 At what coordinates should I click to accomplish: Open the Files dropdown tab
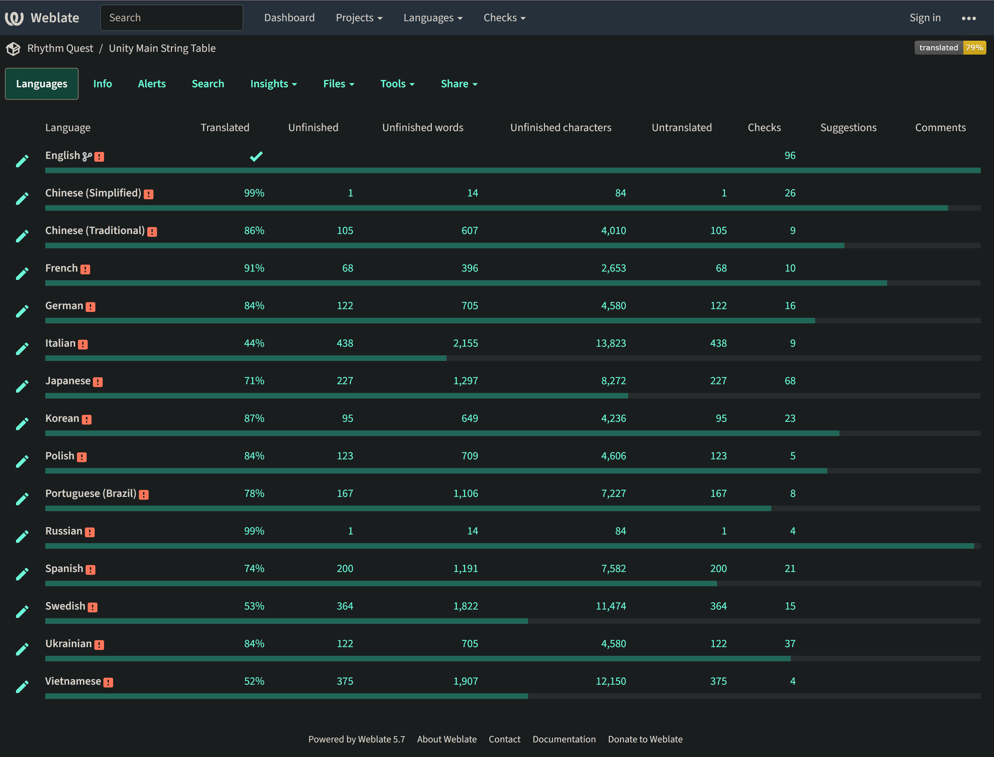pyautogui.click(x=338, y=84)
